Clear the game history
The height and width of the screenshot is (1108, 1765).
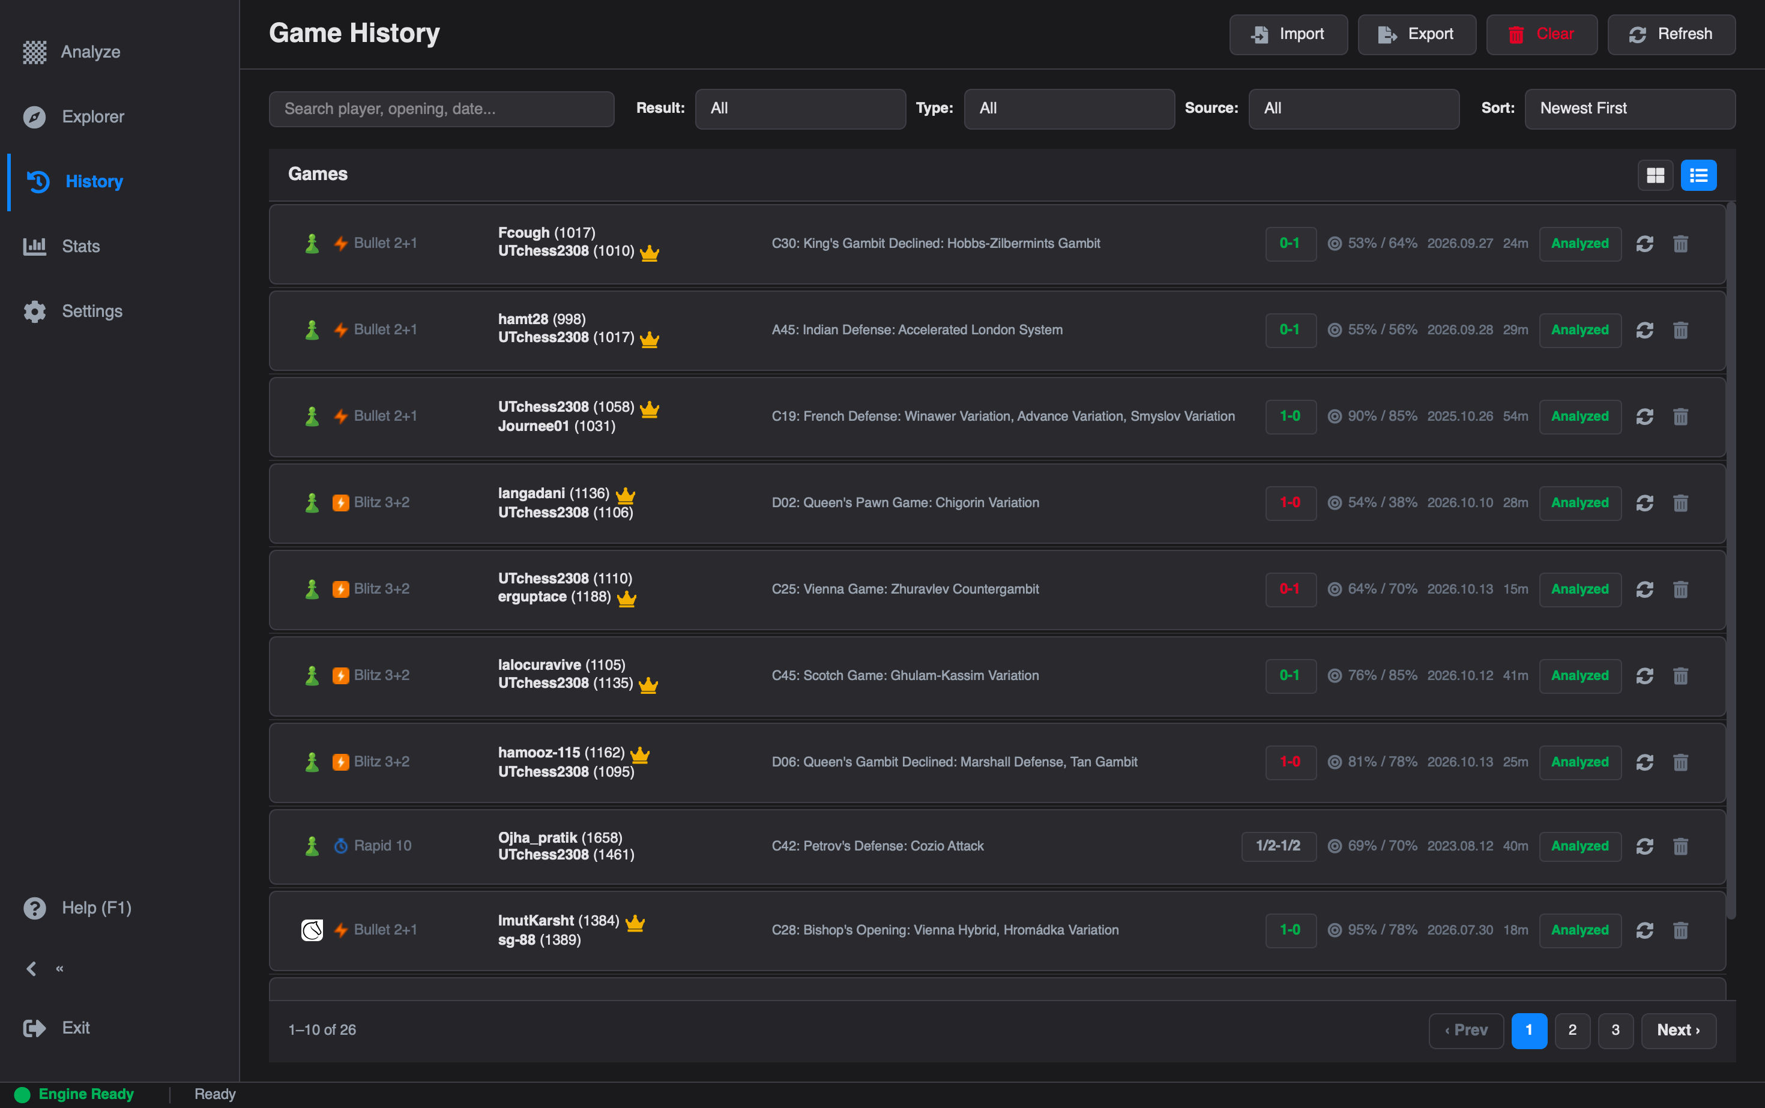pos(1542,34)
